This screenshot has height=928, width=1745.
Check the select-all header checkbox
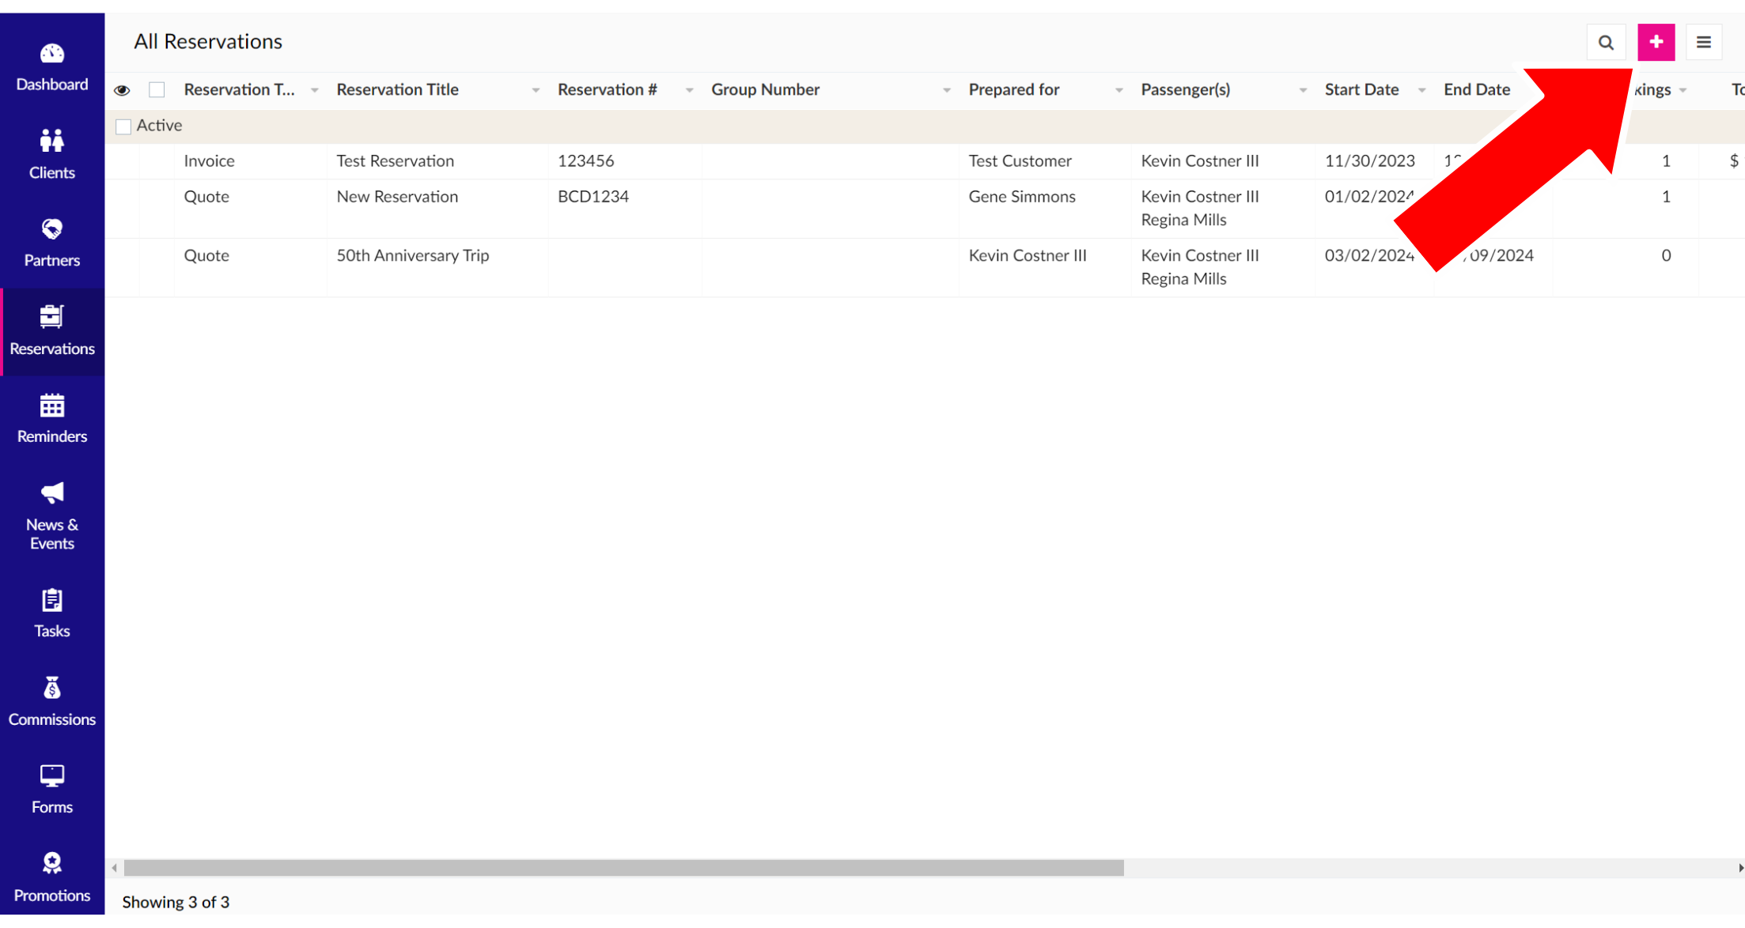tap(157, 90)
